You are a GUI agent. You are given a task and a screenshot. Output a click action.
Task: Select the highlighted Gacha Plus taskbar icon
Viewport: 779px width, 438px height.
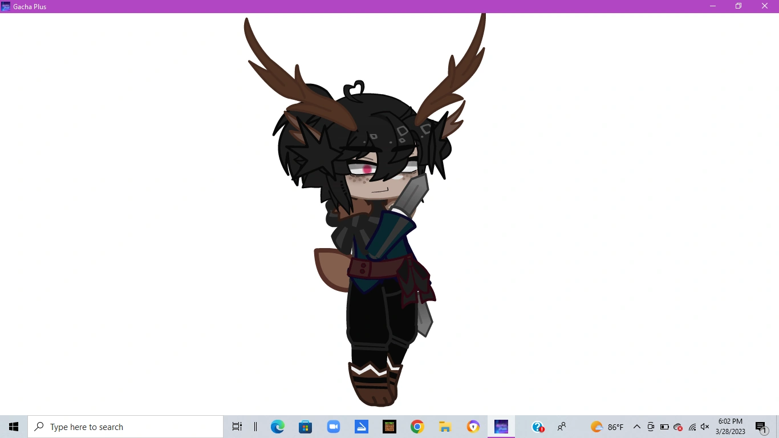click(501, 427)
